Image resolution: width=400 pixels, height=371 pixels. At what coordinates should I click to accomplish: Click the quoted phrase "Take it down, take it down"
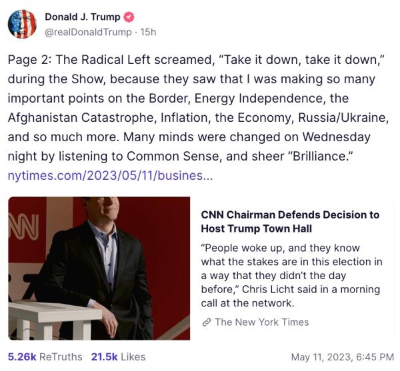(x=300, y=61)
